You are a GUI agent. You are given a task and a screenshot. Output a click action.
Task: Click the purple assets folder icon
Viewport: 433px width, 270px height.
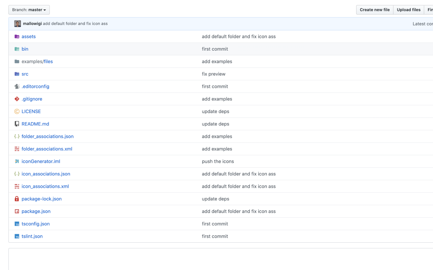17,36
